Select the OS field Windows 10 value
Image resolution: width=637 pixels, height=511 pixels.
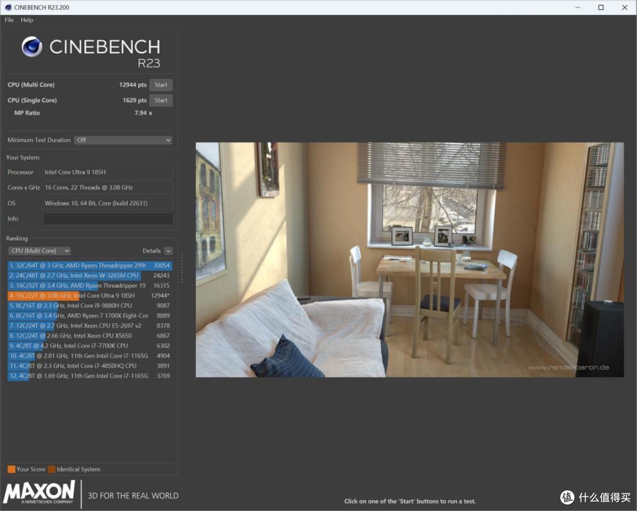pos(108,203)
